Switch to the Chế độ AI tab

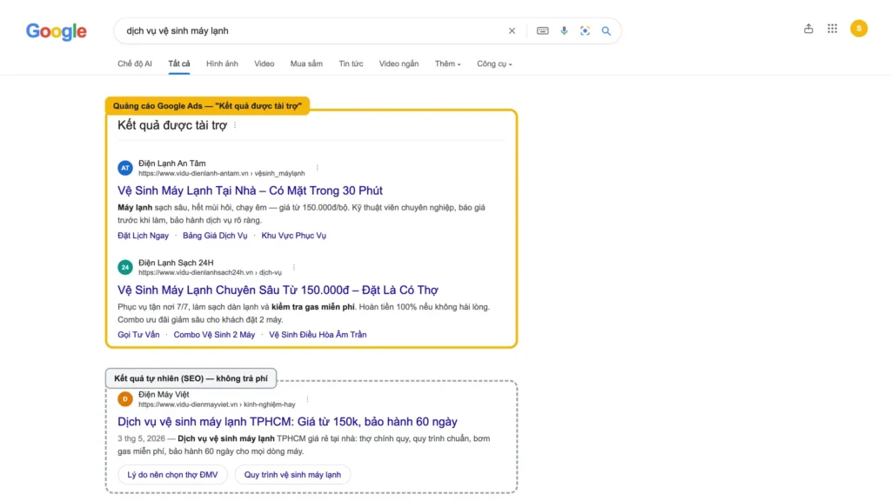click(x=135, y=63)
